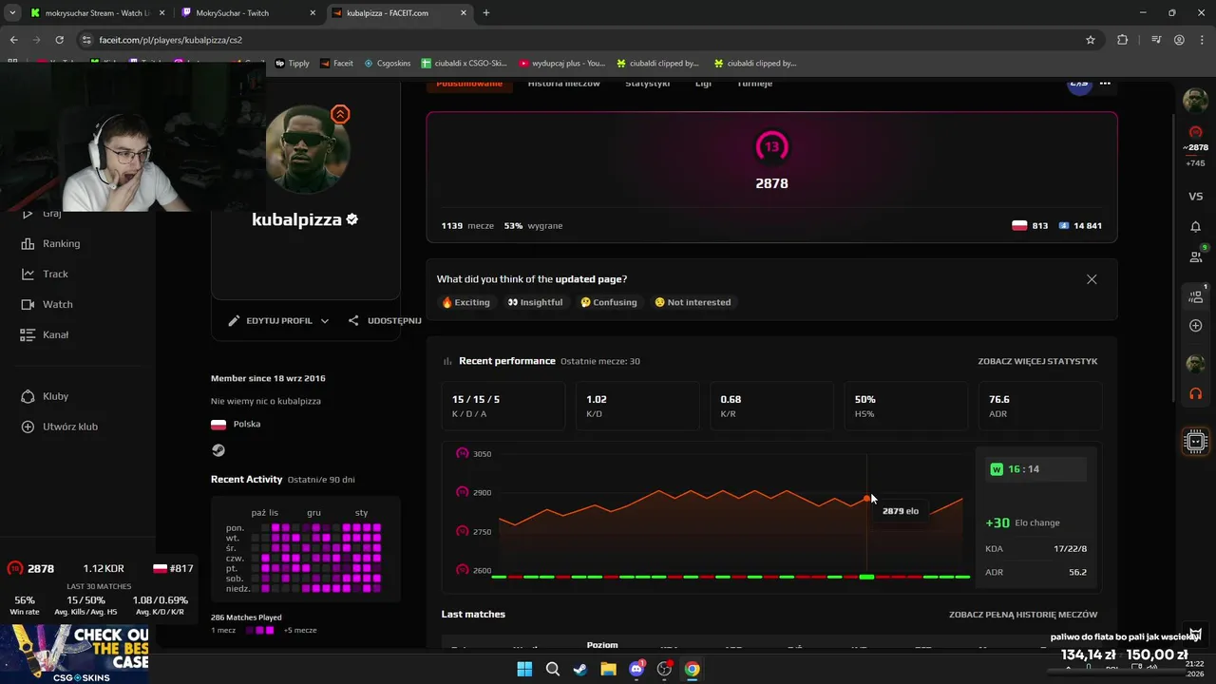Click the 15 / 15 / 5 K/D/A stat
The width and height of the screenshot is (1216, 684).
pyautogui.click(x=476, y=399)
